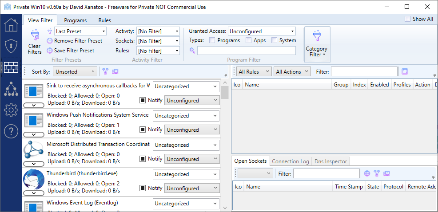Viewport: 438px width, 212px height.
Task: Toggle Notify for Sink to receive callbacks
Action: (x=143, y=100)
